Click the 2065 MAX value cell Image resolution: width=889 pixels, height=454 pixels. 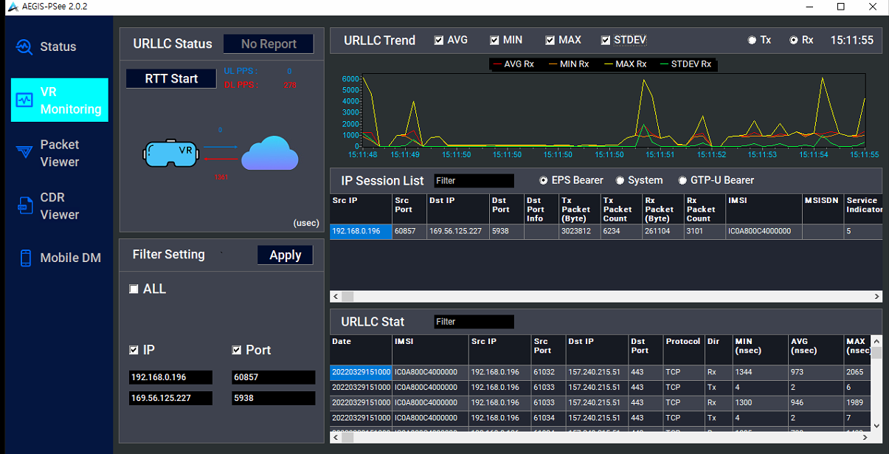click(x=857, y=372)
